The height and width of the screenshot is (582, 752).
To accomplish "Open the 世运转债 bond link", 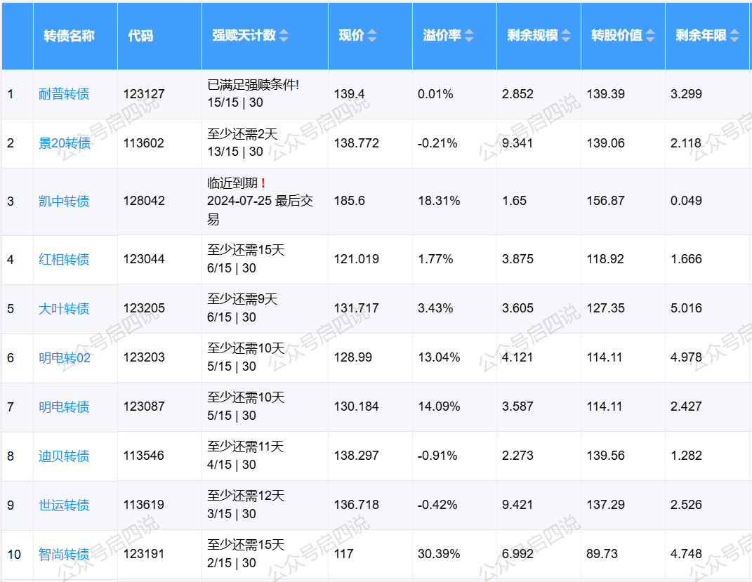I will (x=64, y=505).
